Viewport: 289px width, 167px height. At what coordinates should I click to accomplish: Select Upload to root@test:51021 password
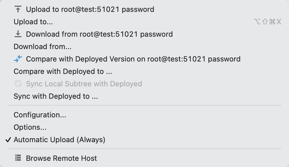tap(90, 9)
